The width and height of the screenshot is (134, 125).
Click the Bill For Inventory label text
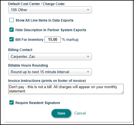click(x=29, y=39)
